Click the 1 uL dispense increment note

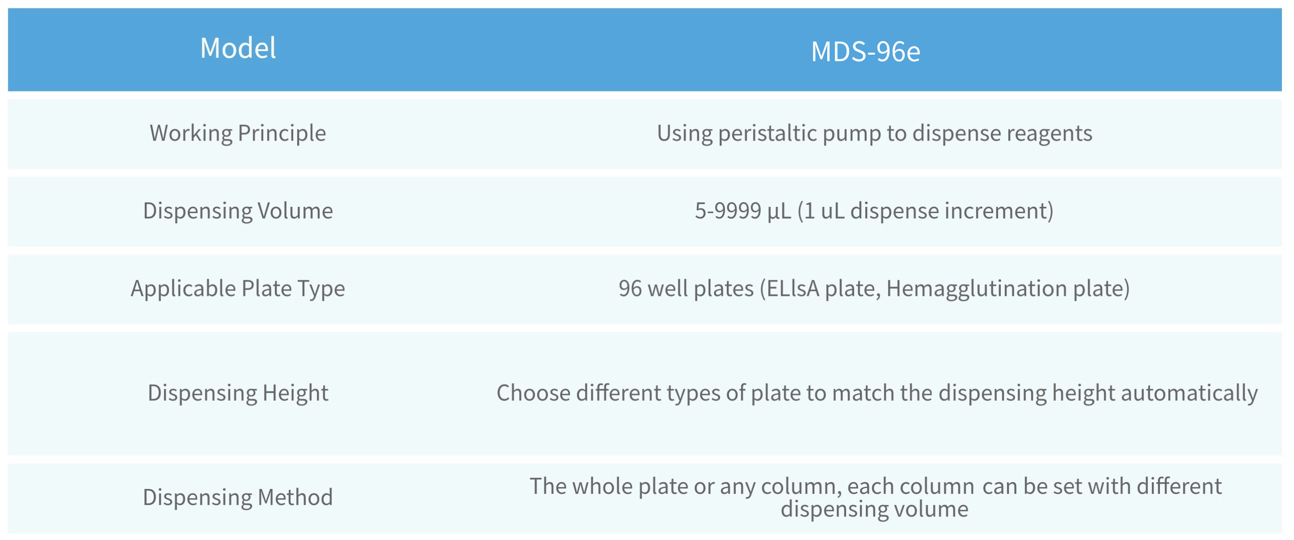click(925, 211)
